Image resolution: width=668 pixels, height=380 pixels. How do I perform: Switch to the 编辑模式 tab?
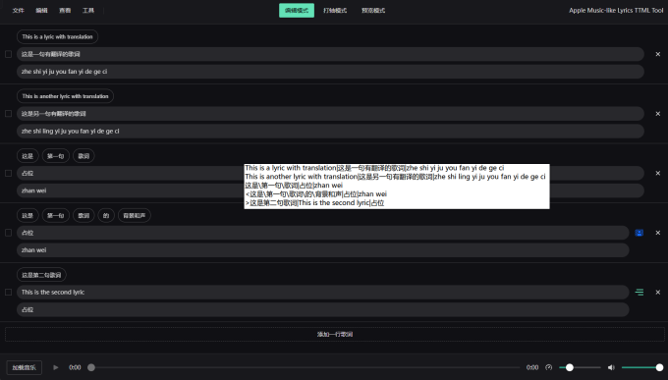point(297,11)
